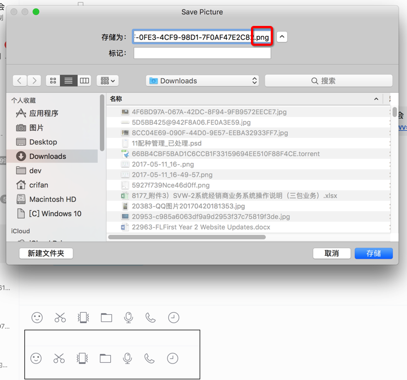Collapse the save dialog with the chevron button
Image resolution: width=407 pixels, height=380 pixels.
point(282,37)
